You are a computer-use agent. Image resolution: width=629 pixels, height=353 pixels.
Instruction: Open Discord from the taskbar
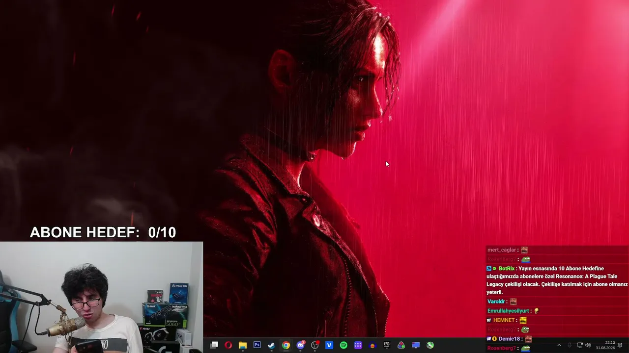click(x=300, y=345)
